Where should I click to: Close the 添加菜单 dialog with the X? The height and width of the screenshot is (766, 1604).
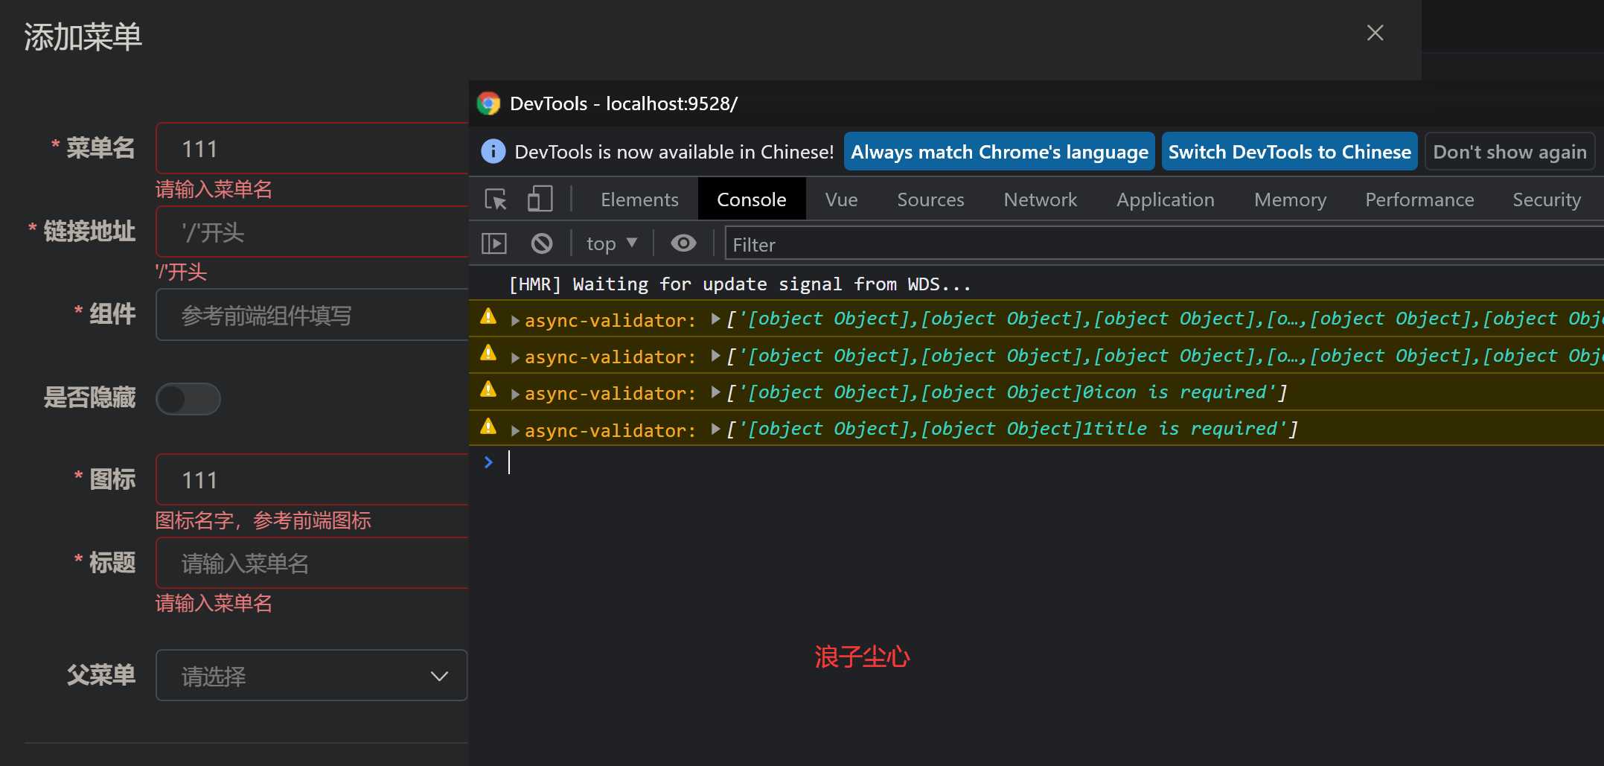click(x=1375, y=33)
